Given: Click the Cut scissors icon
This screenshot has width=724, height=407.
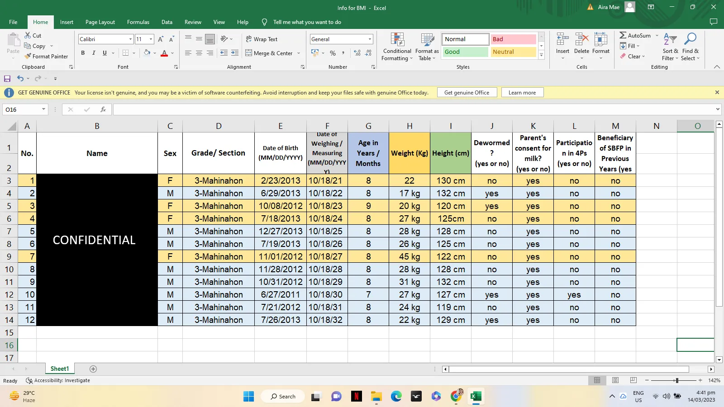Looking at the screenshot, I should (x=28, y=35).
